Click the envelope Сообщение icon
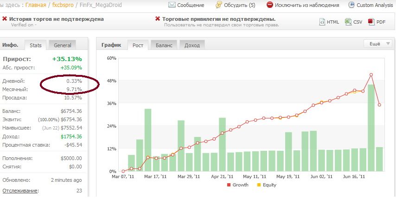The width and height of the screenshot is (396, 198). click(x=172, y=5)
